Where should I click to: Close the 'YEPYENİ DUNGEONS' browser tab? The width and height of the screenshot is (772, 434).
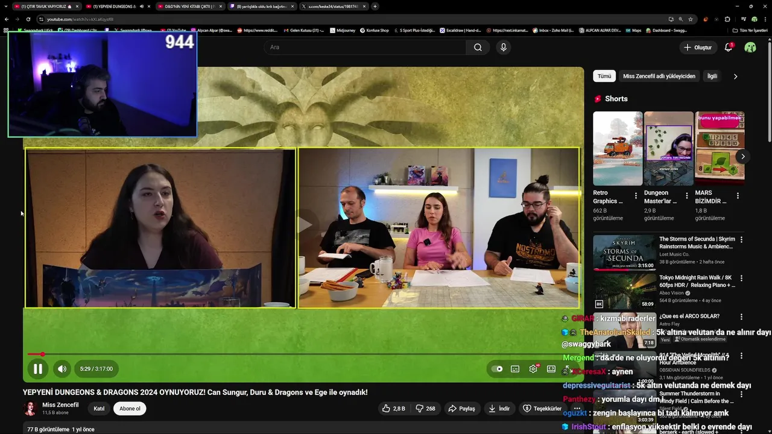pyautogui.click(x=149, y=6)
